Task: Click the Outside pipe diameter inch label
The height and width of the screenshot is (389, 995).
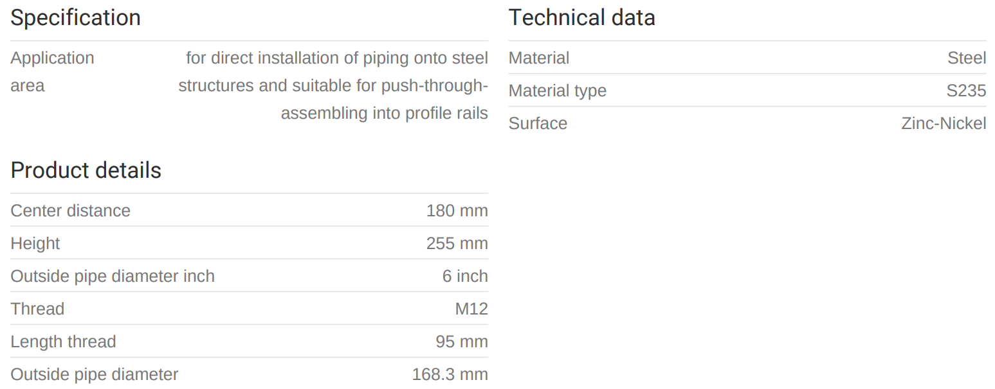Action: pos(113,277)
